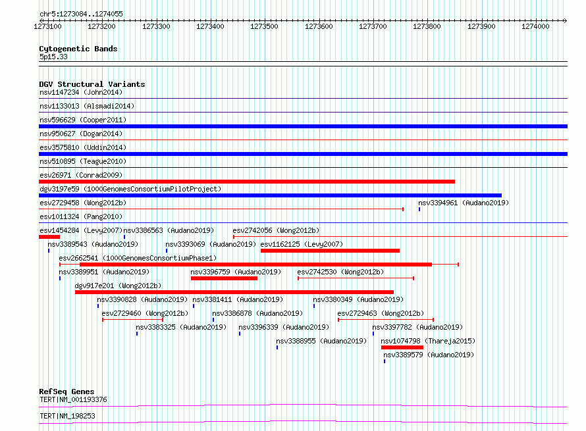Click nsv3397782 (Audano2019) label

click(417, 327)
